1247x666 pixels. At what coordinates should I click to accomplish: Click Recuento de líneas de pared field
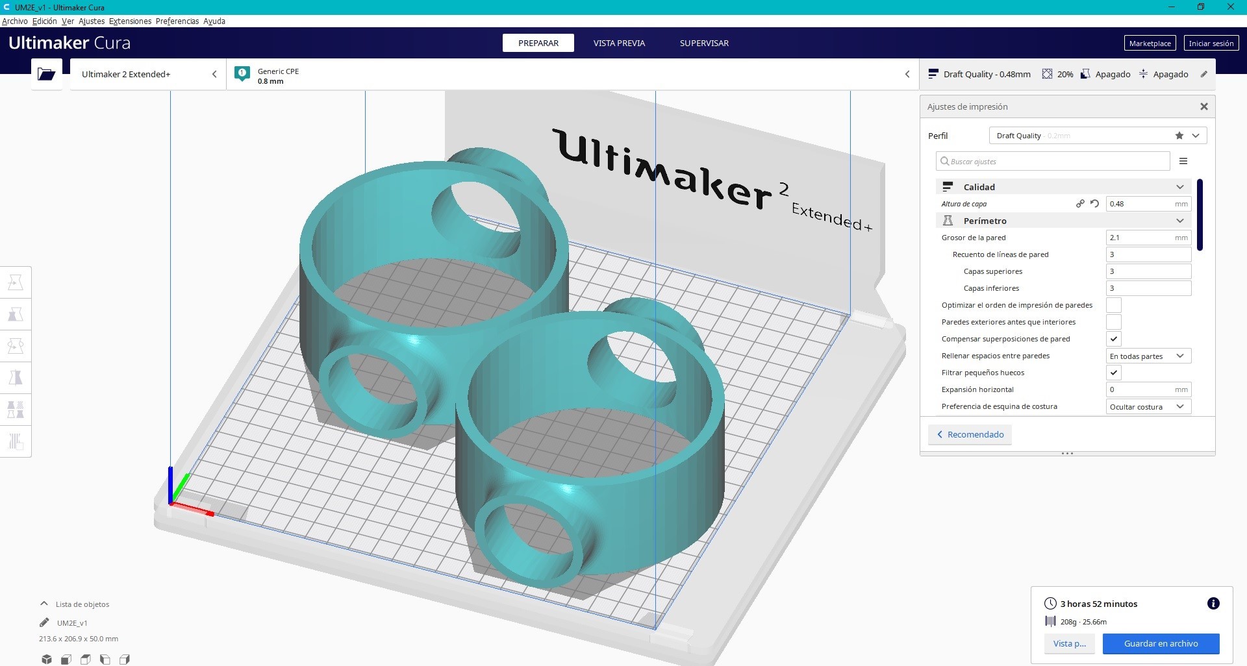click(1149, 254)
